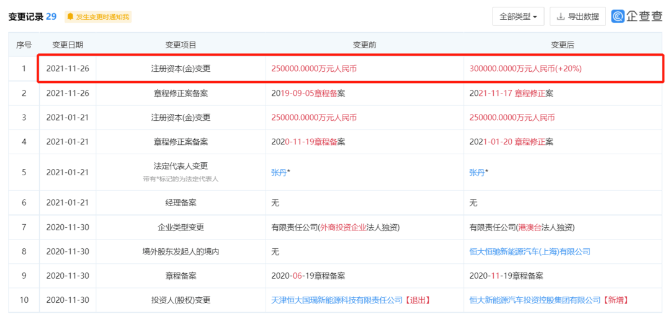Open the 全部类型 dropdown

click(x=518, y=17)
